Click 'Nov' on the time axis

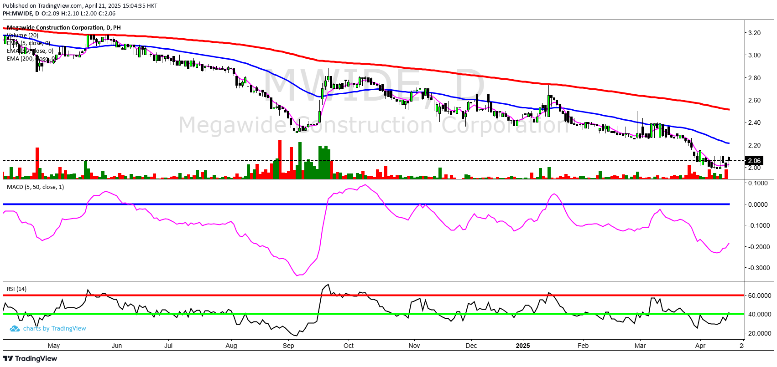(414, 346)
